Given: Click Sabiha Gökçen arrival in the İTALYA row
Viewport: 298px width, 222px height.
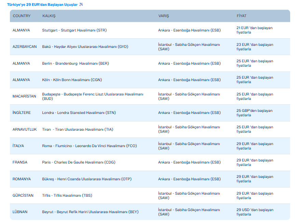Looking at the screenshot, I should [x=189, y=146].
